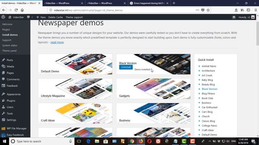
Task: Open Pages in the sidebar
Action: pos(10,73)
